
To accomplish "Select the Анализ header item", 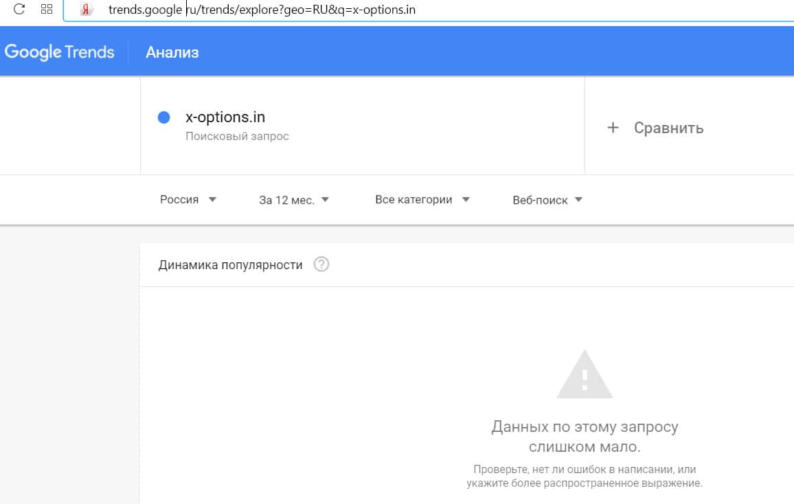I will point(172,52).
